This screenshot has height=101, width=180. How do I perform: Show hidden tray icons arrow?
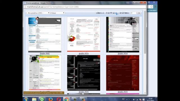click(127, 100)
